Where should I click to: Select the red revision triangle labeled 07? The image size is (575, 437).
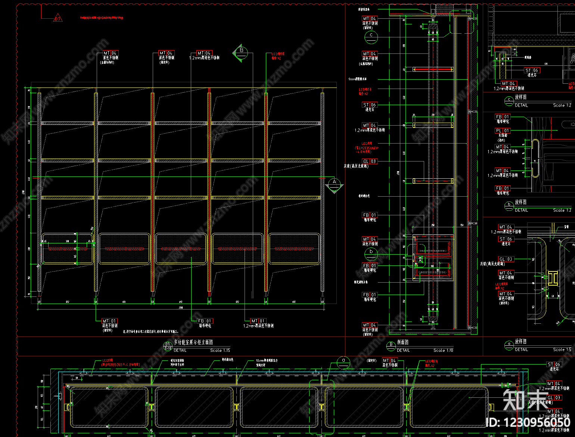pos(57,18)
